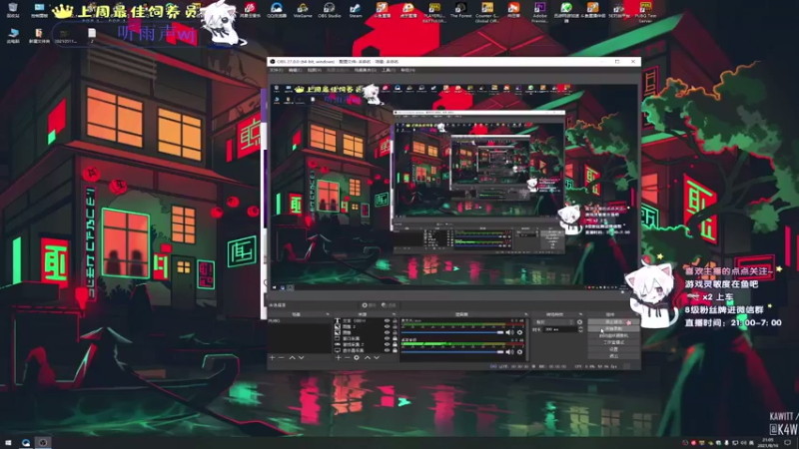Screen dimensions: 799x449
Task: Open the Steam desktop icon
Action: pos(356,9)
